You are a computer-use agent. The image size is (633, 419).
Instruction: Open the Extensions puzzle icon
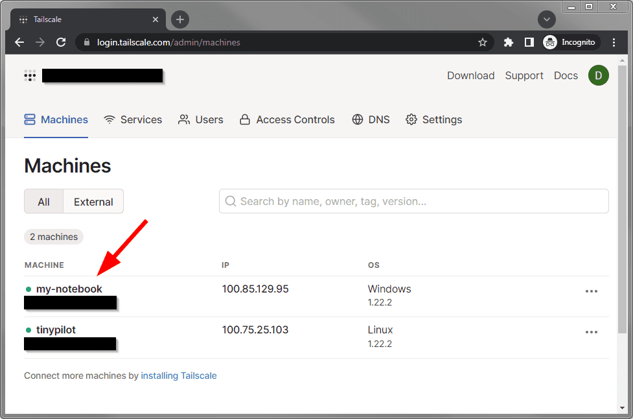pos(508,42)
